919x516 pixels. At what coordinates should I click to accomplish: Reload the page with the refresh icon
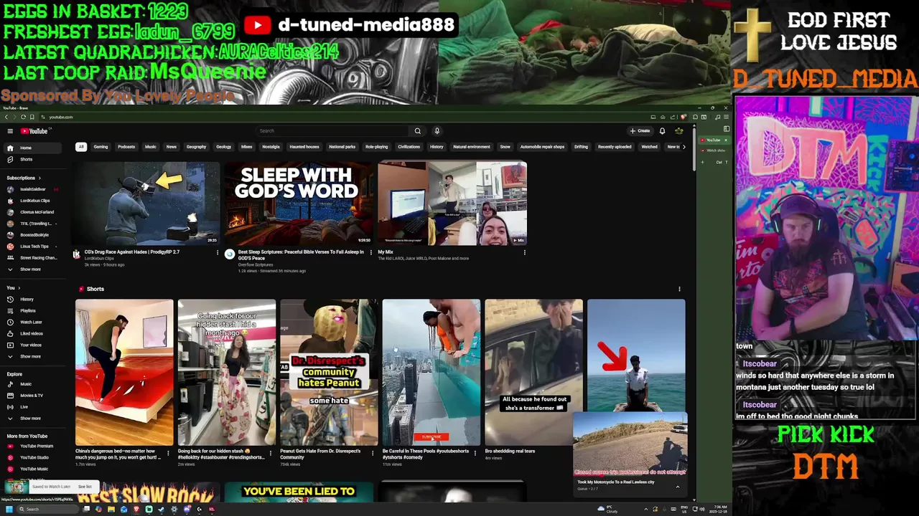pos(23,117)
